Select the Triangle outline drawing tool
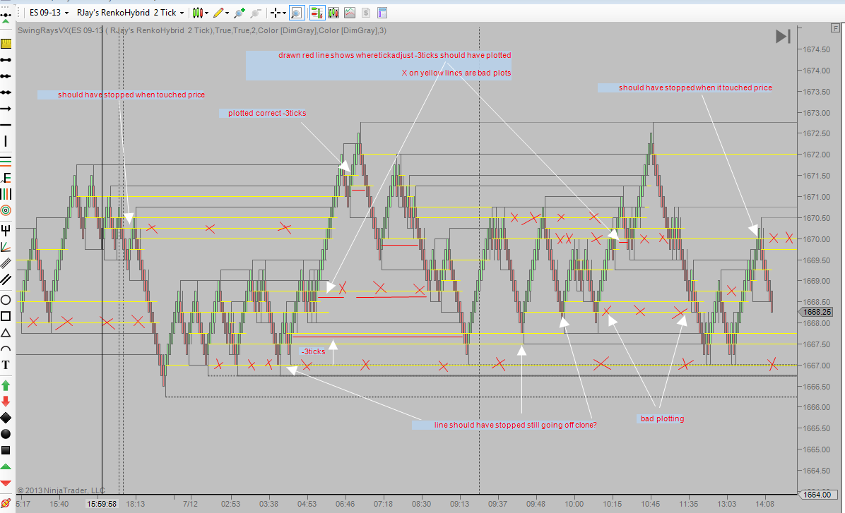 click(6, 332)
